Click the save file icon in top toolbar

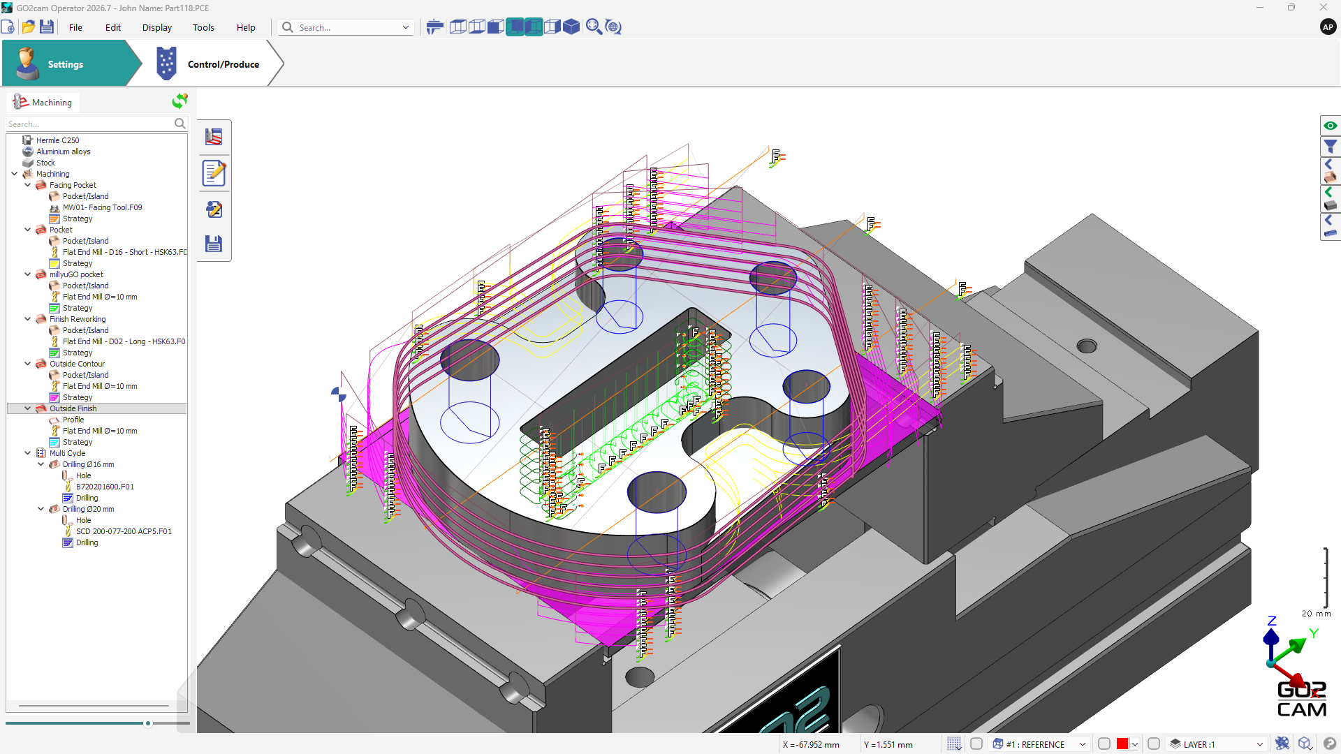47,27
